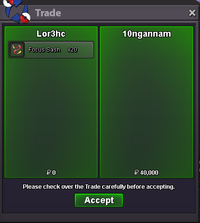This screenshot has width=200, height=223.
Task: Click the 'Please check over the Trade' notice
Action: point(99,187)
